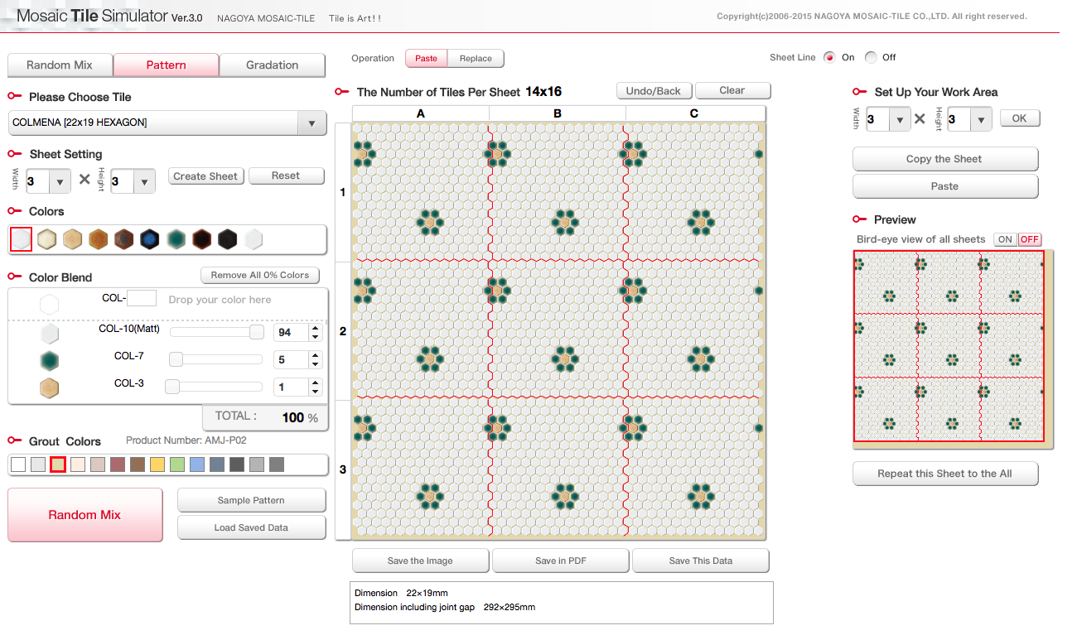Select the black hexagon tile color

click(x=227, y=238)
